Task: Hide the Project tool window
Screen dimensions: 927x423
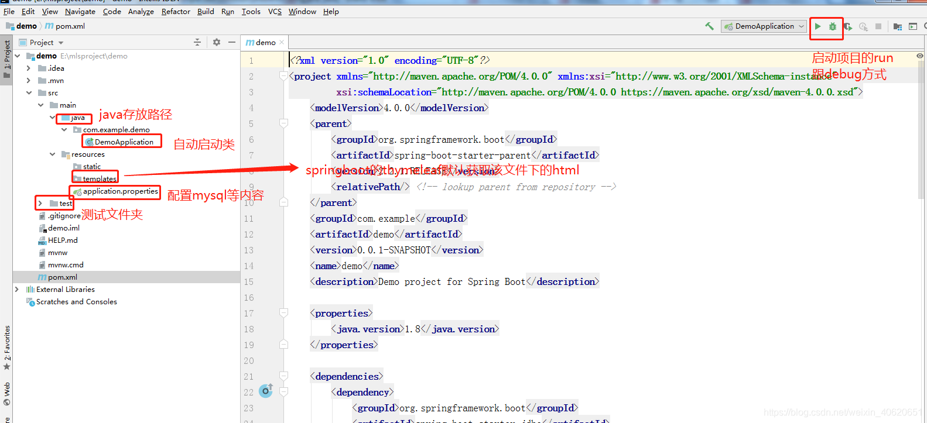Action: [232, 42]
